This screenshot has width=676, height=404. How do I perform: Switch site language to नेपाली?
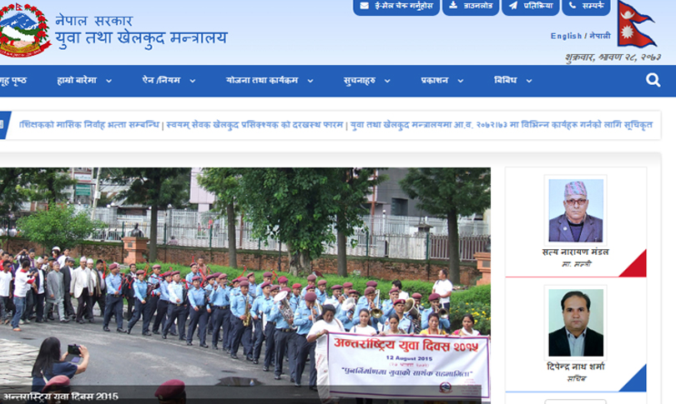click(600, 36)
